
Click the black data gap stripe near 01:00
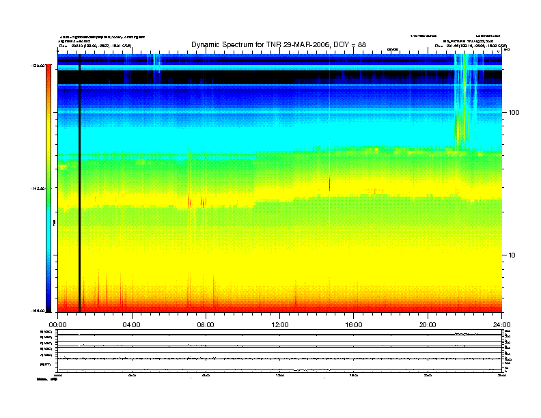[x=79, y=183]
